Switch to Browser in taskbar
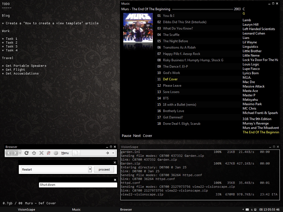 click(x=126, y=210)
